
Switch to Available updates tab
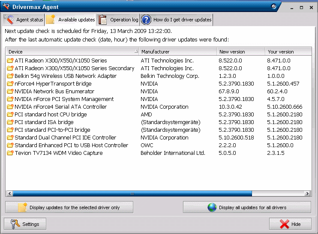(70, 20)
